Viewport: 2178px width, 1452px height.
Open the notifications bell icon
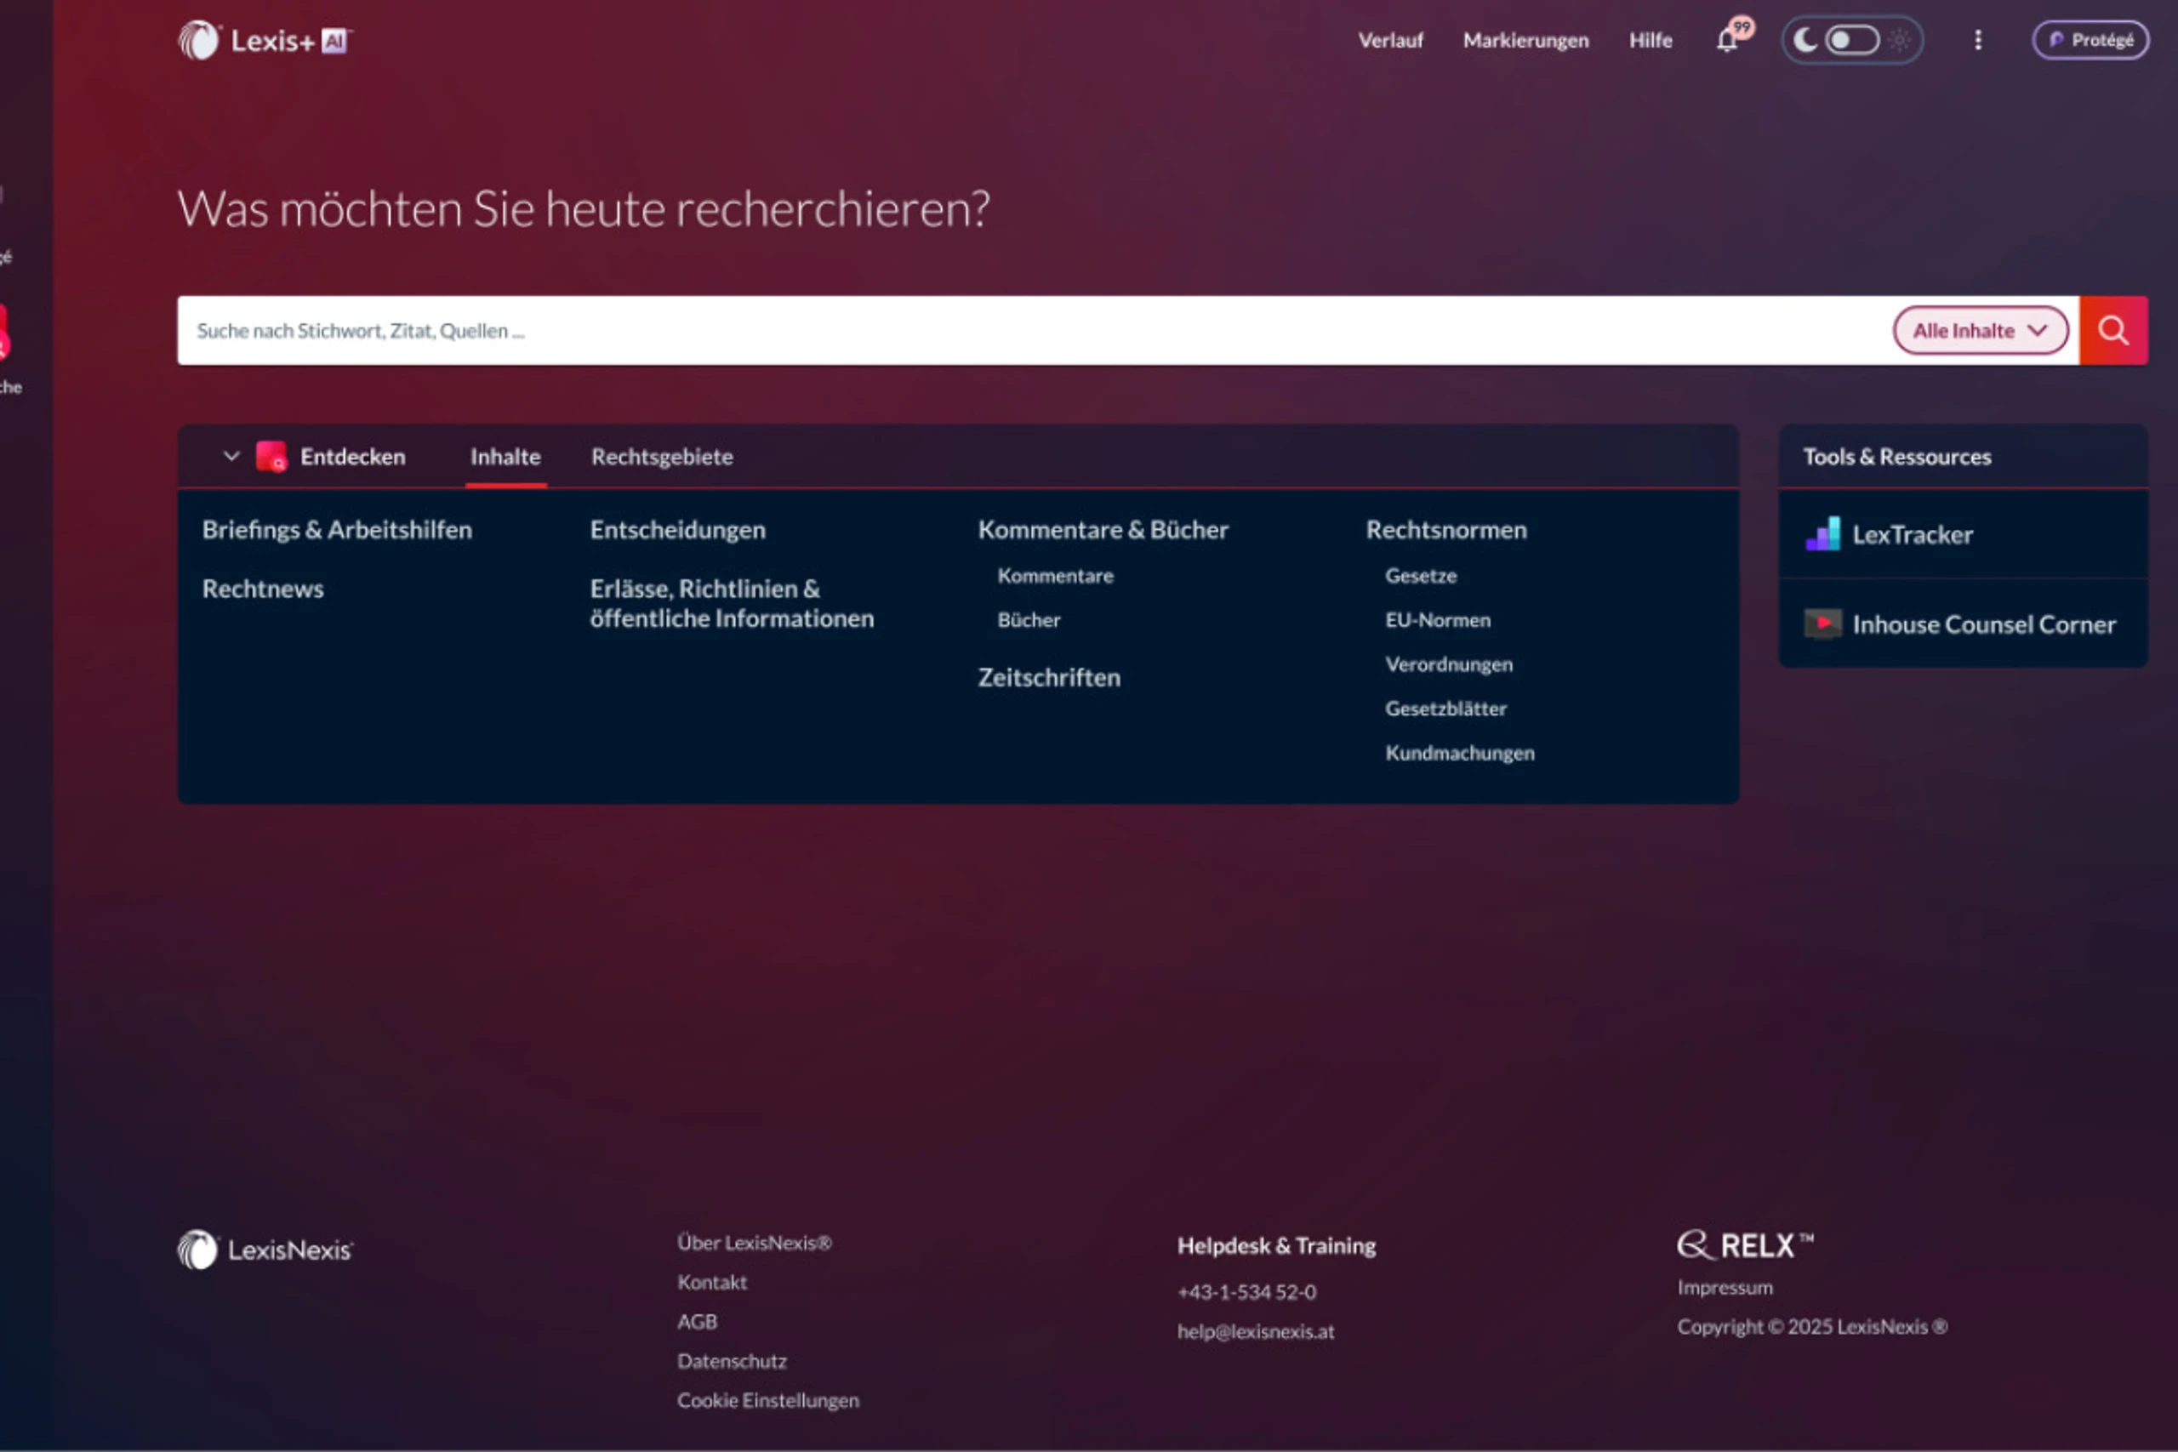coord(1726,41)
